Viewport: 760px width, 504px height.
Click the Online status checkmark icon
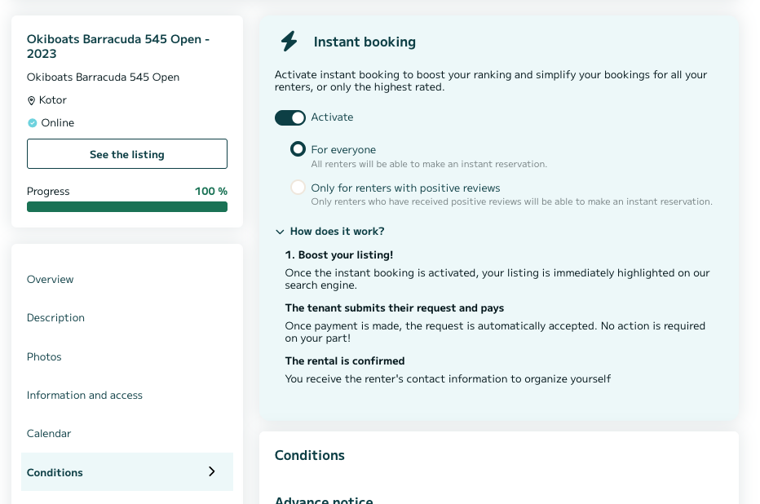pos(32,123)
